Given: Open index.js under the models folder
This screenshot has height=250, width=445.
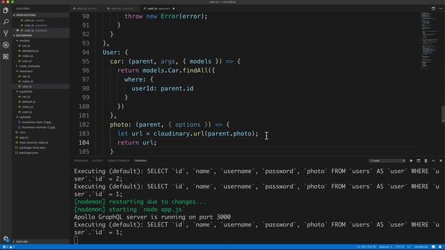Looking at the screenshot, I should click(28, 56).
